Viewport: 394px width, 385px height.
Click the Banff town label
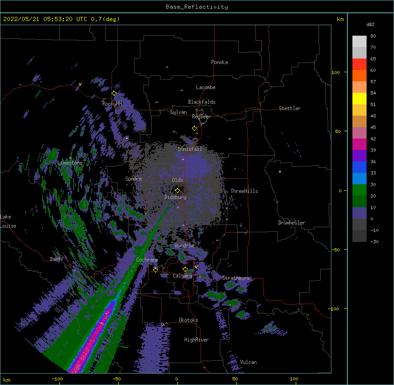[x=57, y=259]
